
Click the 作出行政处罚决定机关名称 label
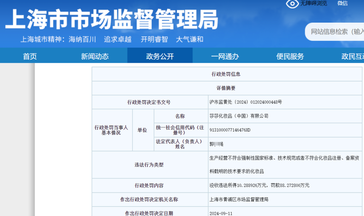coord(149,199)
